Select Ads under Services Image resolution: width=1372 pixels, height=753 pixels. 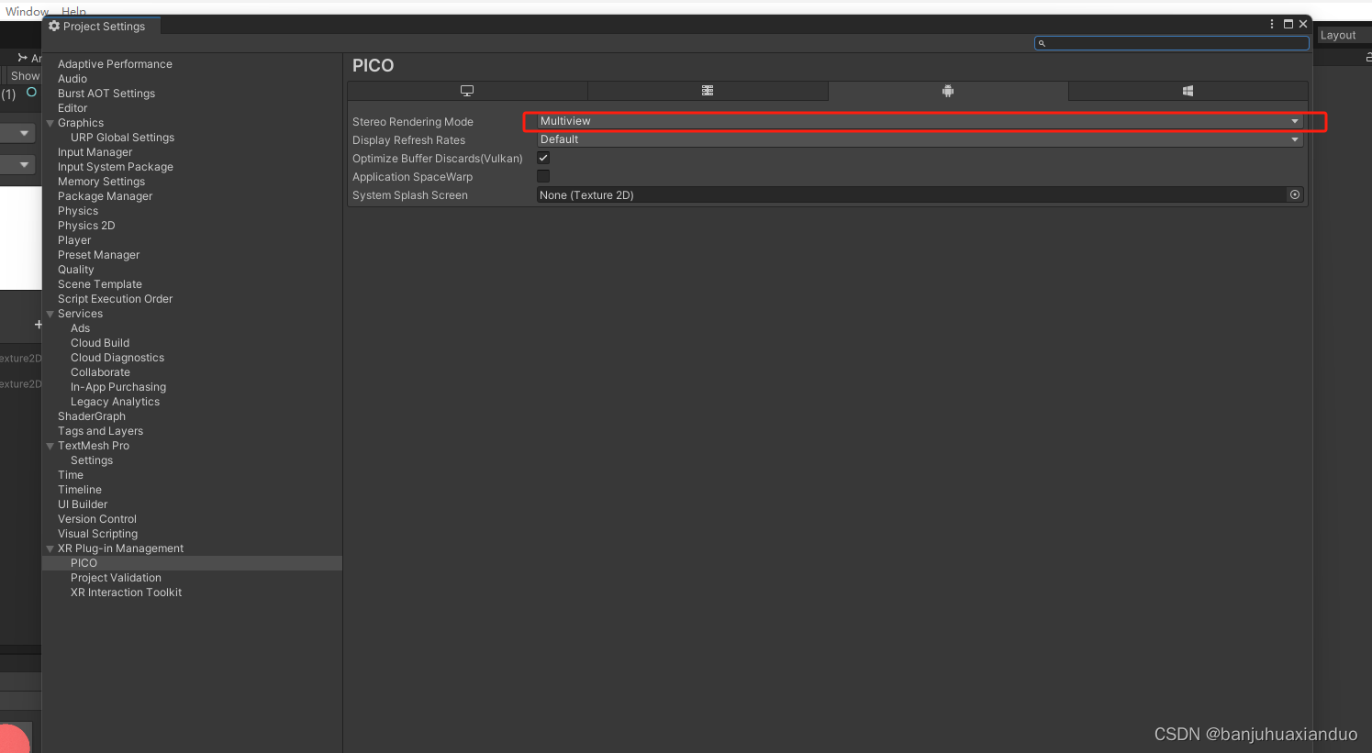click(x=81, y=328)
